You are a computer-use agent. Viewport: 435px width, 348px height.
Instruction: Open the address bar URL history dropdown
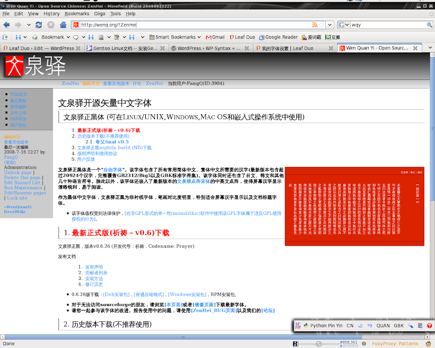[x=330, y=24]
